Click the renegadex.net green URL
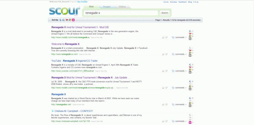The width and height of the screenshot is (254, 125). pos(61,105)
